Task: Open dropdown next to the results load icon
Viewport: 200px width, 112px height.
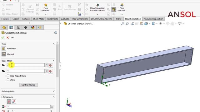Action: pos(83,14)
